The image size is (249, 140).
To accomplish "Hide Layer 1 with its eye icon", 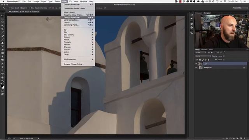I will pyautogui.click(x=196, y=64).
